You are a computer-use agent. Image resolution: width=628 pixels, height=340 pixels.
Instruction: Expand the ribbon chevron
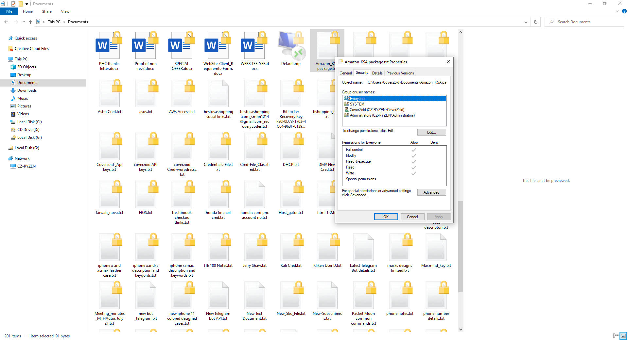617,11
